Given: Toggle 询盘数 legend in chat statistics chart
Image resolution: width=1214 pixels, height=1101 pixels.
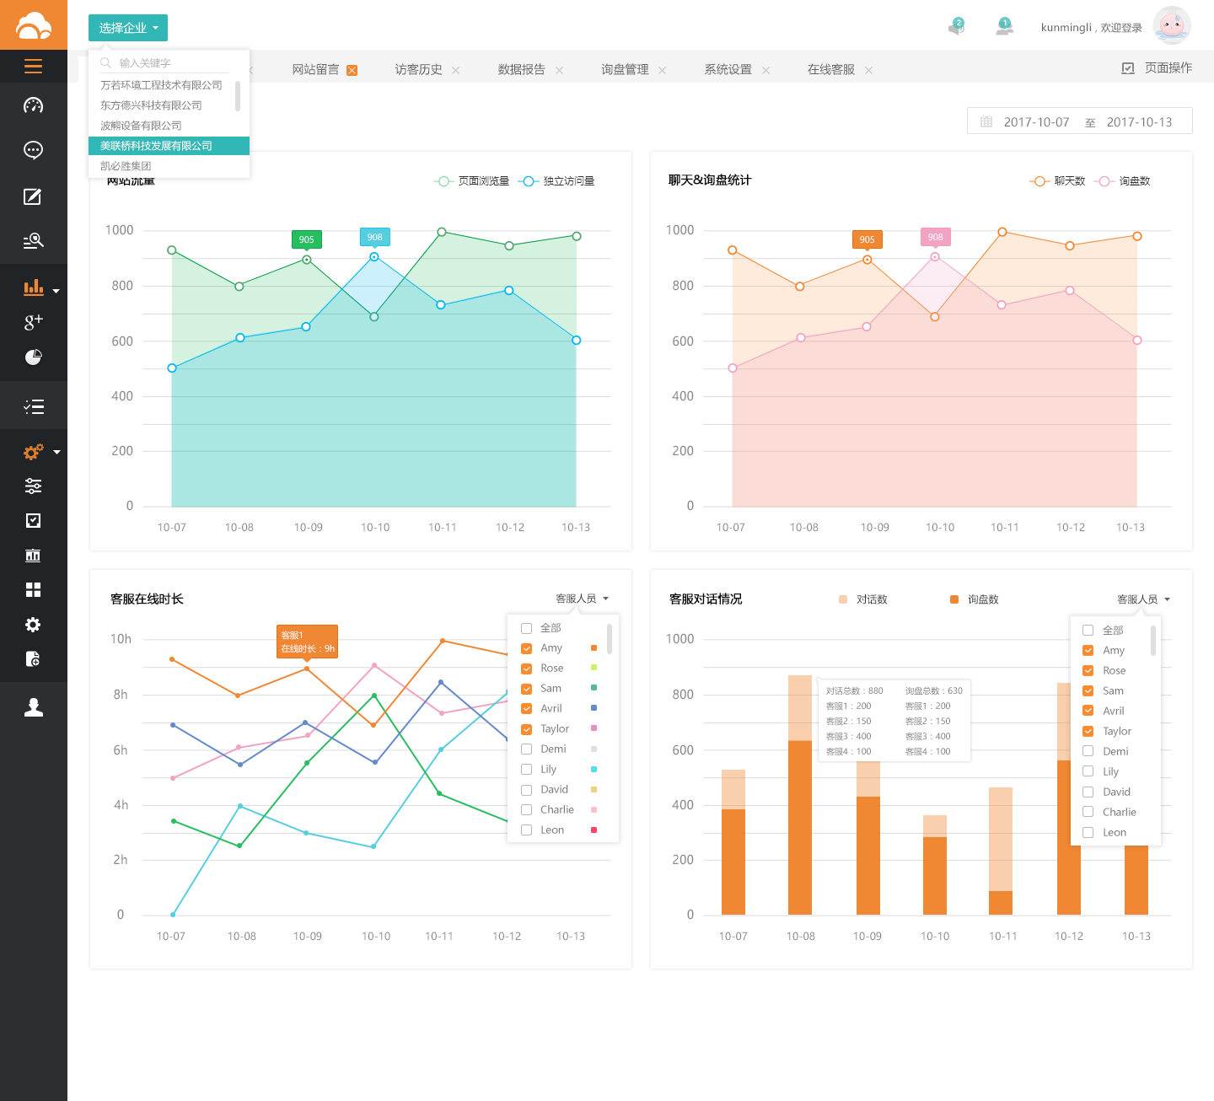Looking at the screenshot, I should pyautogui.click(x=1122, y=181).
